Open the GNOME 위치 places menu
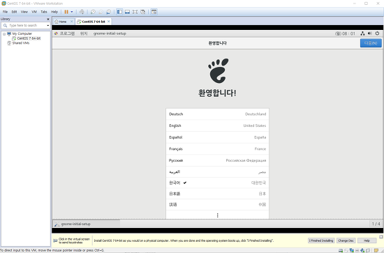The width and height of the screenshot is (384, 253). [x=84, y=33]
